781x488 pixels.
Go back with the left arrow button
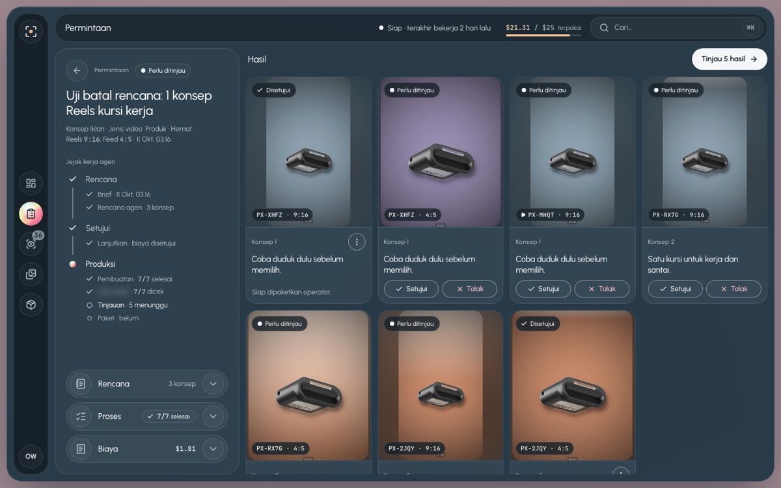77,70
